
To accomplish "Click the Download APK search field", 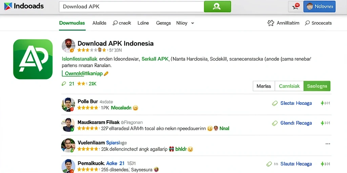I will [x=131, y=6].
